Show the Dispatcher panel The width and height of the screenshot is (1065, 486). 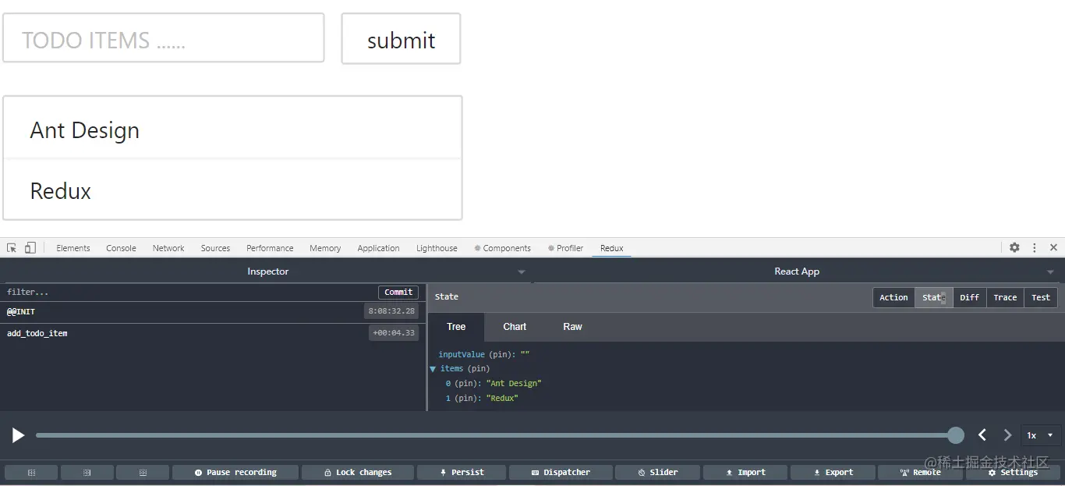pyautogui.click(x=561, y=472)
